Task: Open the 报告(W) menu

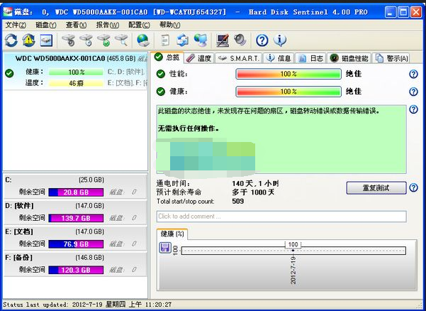Action: pos(107,25)
